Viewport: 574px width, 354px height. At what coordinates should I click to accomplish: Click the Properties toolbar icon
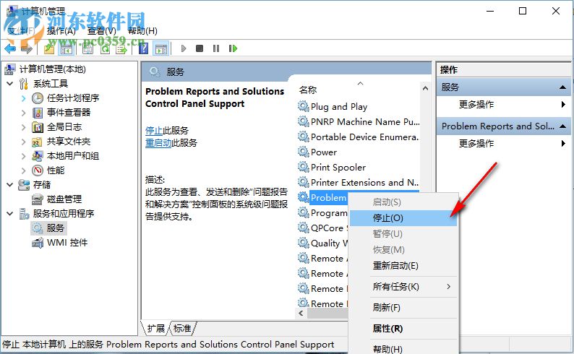(x=87, y=48)
